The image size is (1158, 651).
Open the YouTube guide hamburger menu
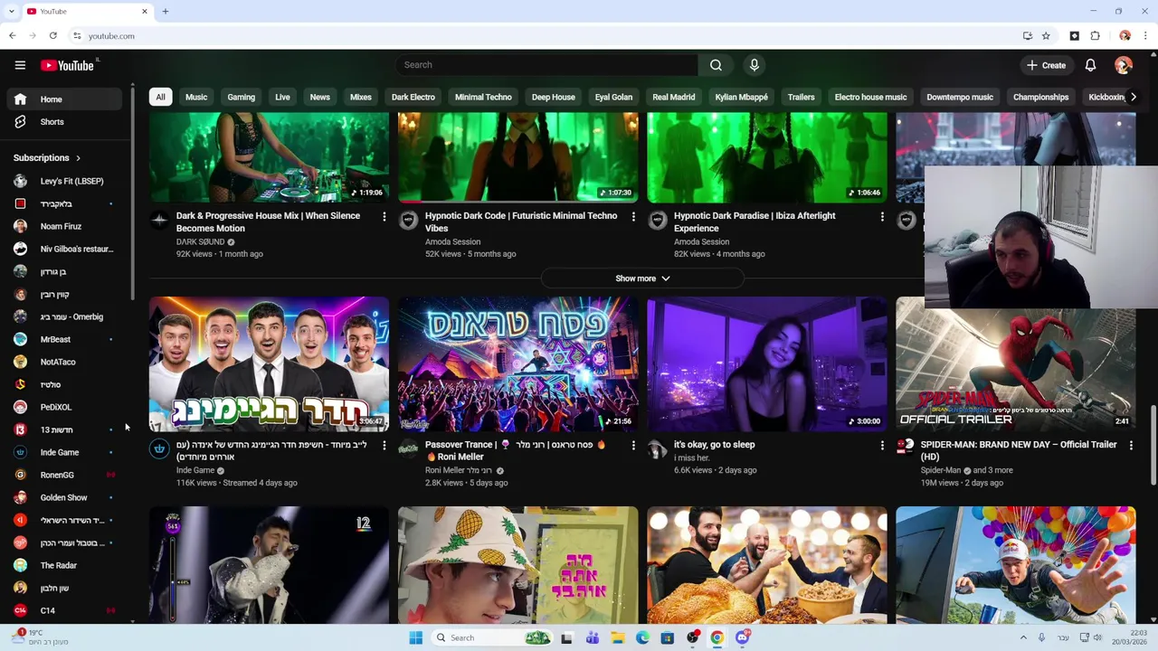pos(20,65)
